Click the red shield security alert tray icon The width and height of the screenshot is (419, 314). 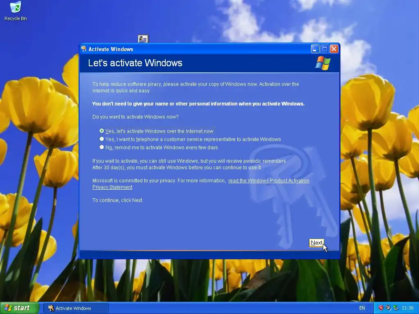[x=381, y=308]
